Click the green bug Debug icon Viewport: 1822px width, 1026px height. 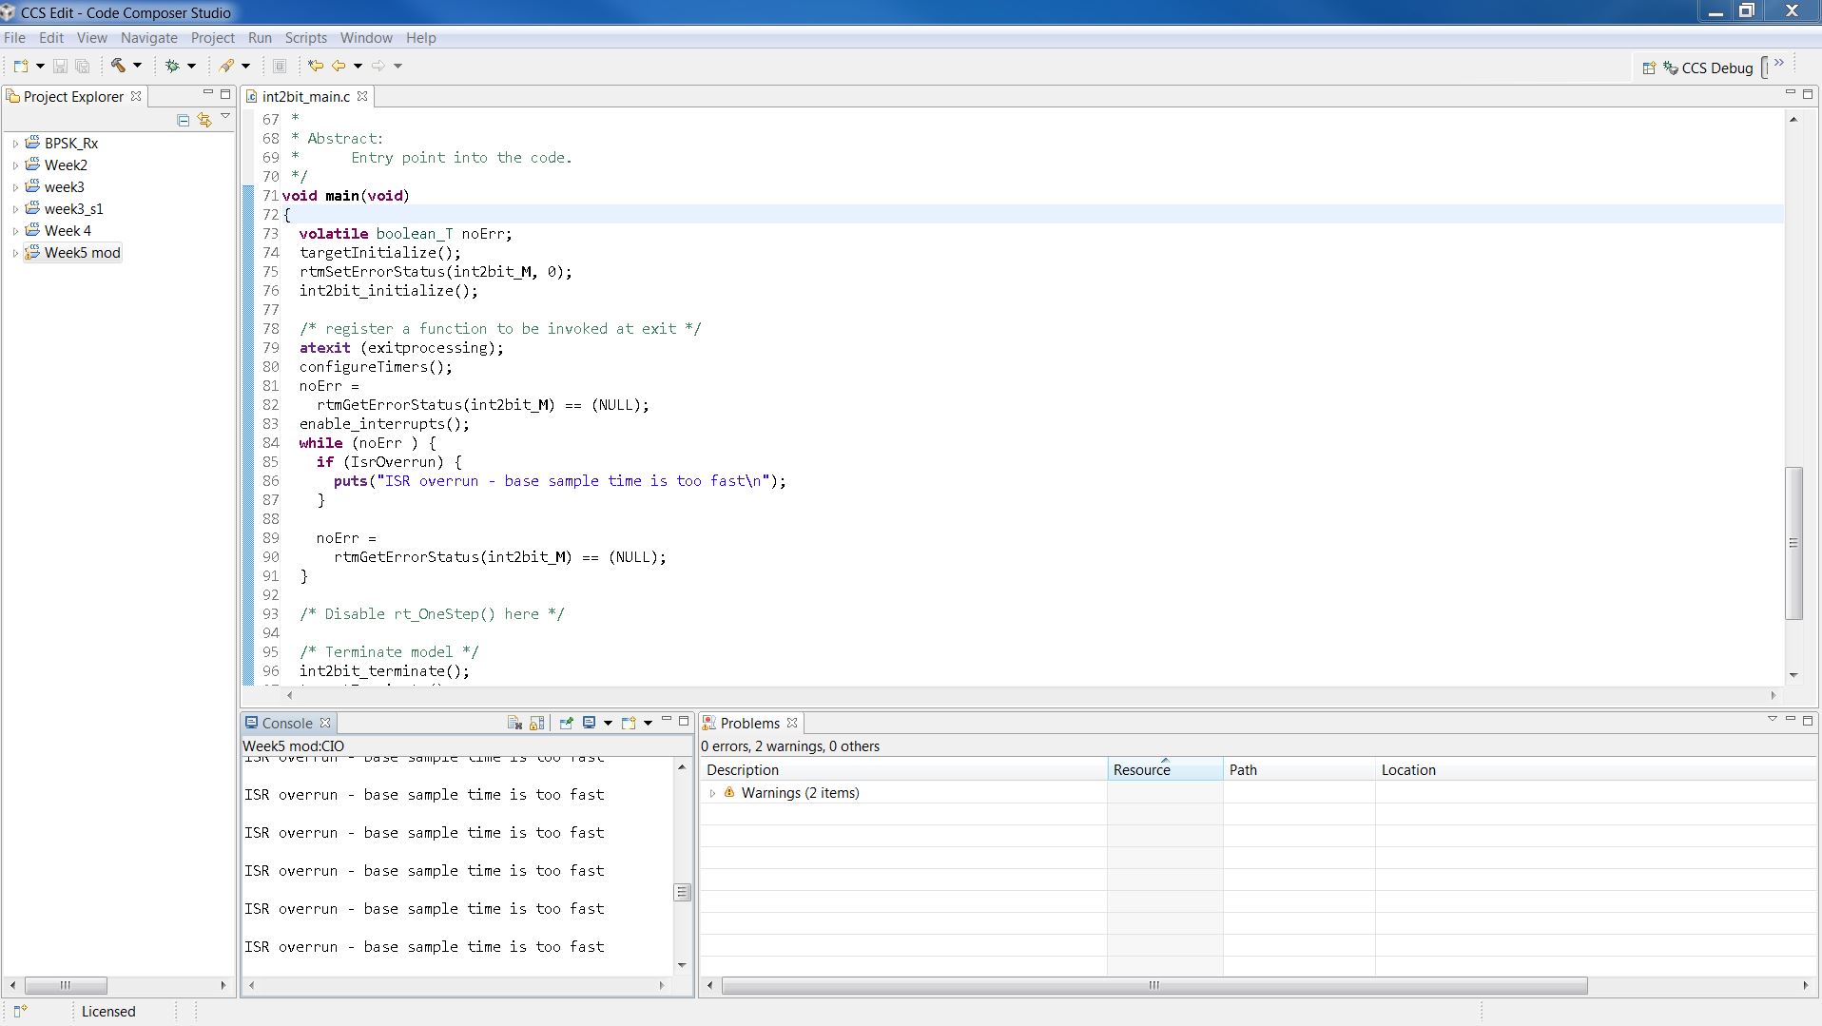point(172,66)
